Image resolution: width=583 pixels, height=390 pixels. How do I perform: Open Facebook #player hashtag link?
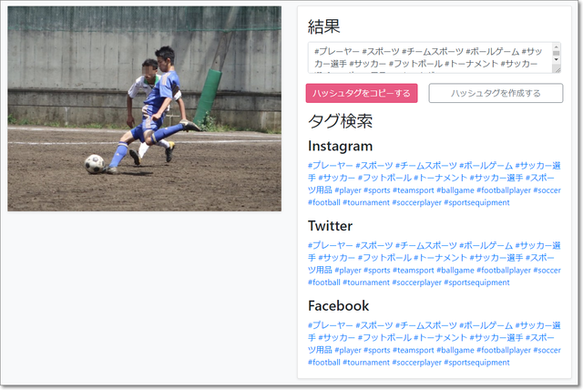pyautogui.click(x=348, y=350)
